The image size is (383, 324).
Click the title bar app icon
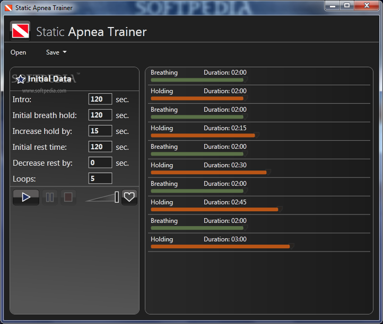(x=8, y=8)
